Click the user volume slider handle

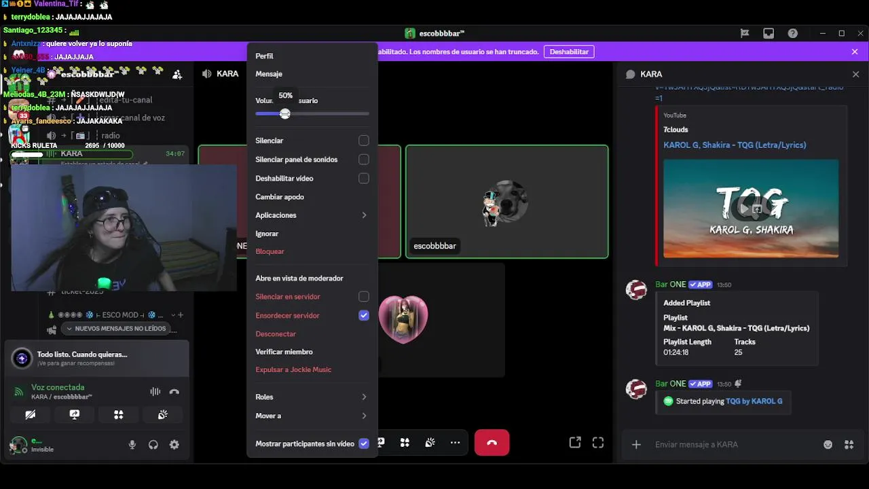point(285,113)
